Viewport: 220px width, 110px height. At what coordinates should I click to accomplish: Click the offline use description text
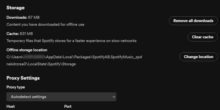click(45, 25)
